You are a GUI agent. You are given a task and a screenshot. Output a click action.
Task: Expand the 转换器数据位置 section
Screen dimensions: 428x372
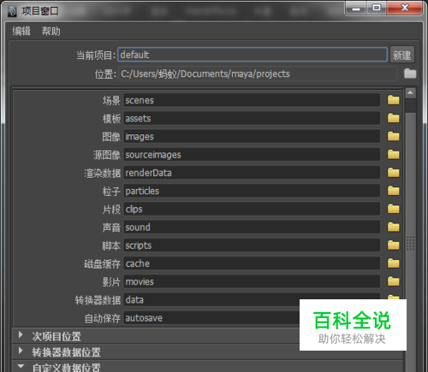21,351
